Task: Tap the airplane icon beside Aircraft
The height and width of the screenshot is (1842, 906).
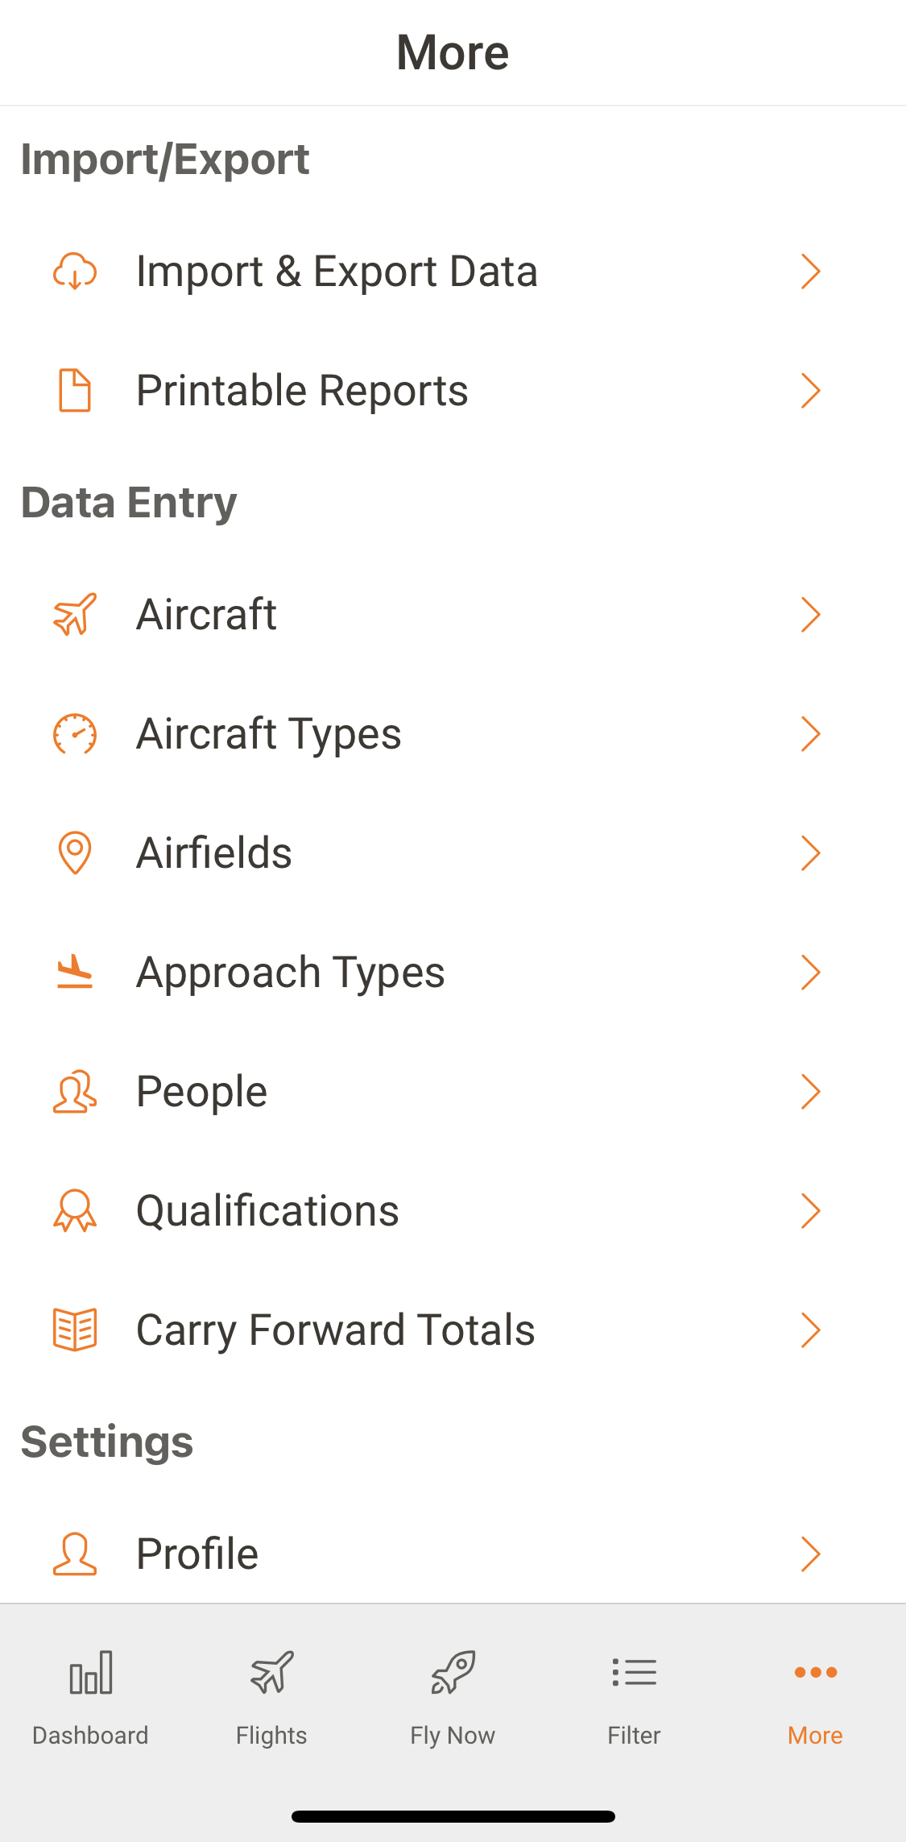Action: pos(75,615)
